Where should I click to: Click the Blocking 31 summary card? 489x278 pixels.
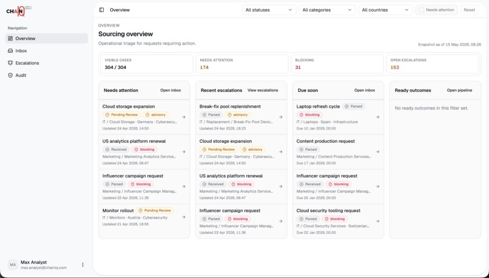[x=337, y=64]
